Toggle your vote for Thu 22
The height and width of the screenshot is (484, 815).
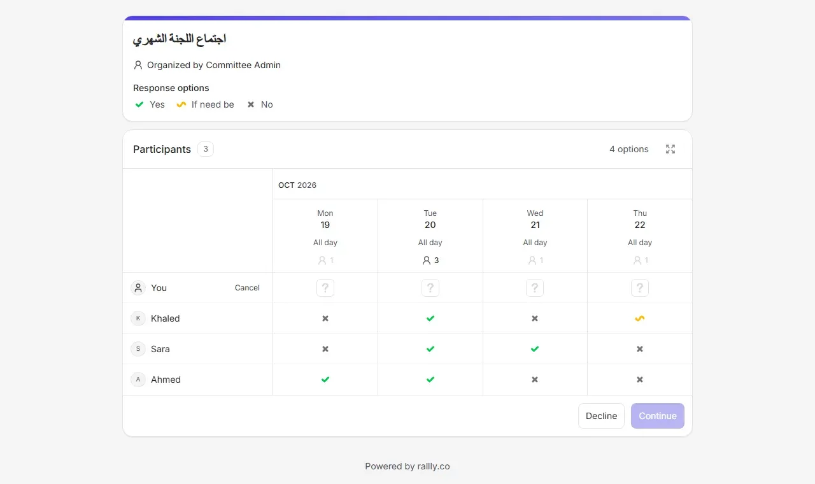(640, 288)
